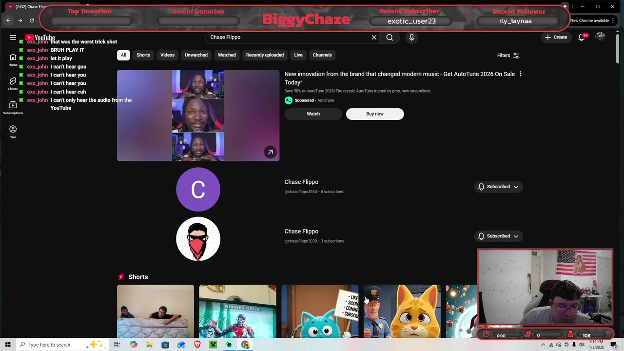Viewport: 624px width, 351px height.
Task: Open the search Filters panel
Action: 508,56
